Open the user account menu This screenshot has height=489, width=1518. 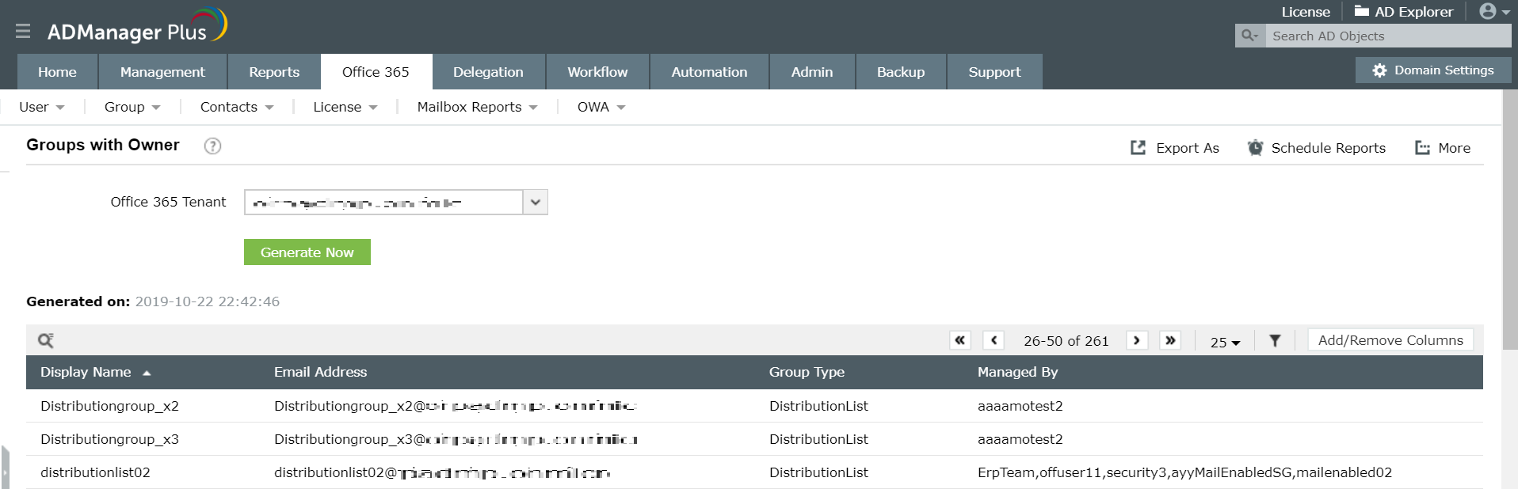1493,12
